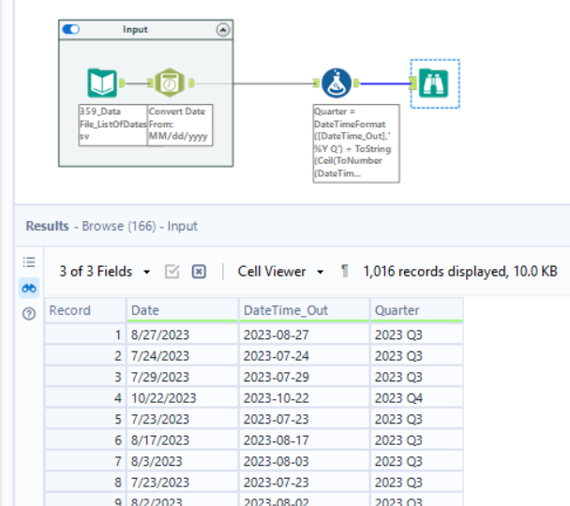Click the Convert Date From MM/dd/yyyy annotation
570x506 pixels.
point(180,125)
